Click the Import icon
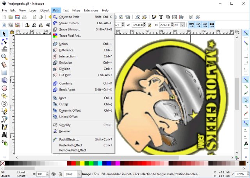This screenshot has height=178, width=250. 34,17
